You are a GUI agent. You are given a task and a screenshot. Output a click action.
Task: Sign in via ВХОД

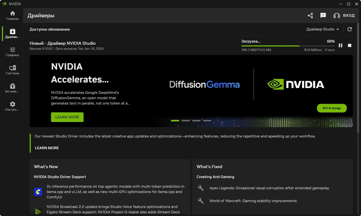click(x=349, y=16)
